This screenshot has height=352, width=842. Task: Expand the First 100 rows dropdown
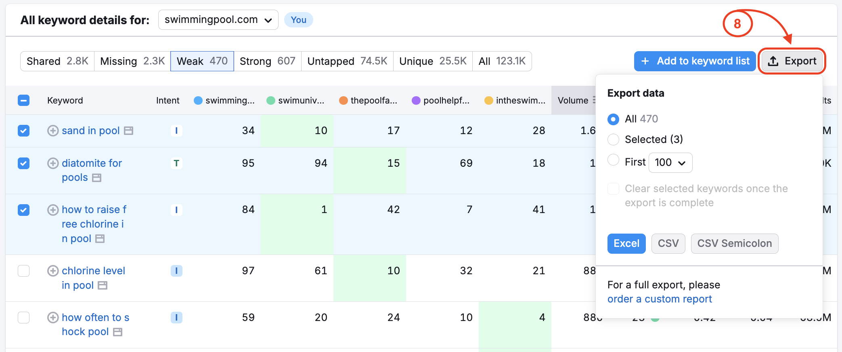[670, 163]
